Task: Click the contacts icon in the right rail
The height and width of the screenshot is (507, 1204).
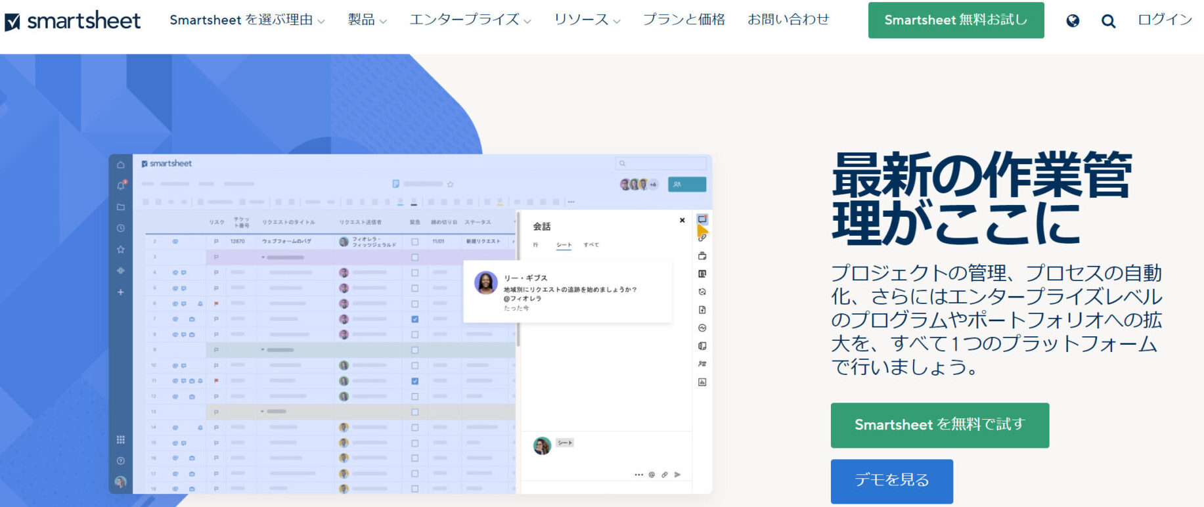Action: (x=702, y=364)
